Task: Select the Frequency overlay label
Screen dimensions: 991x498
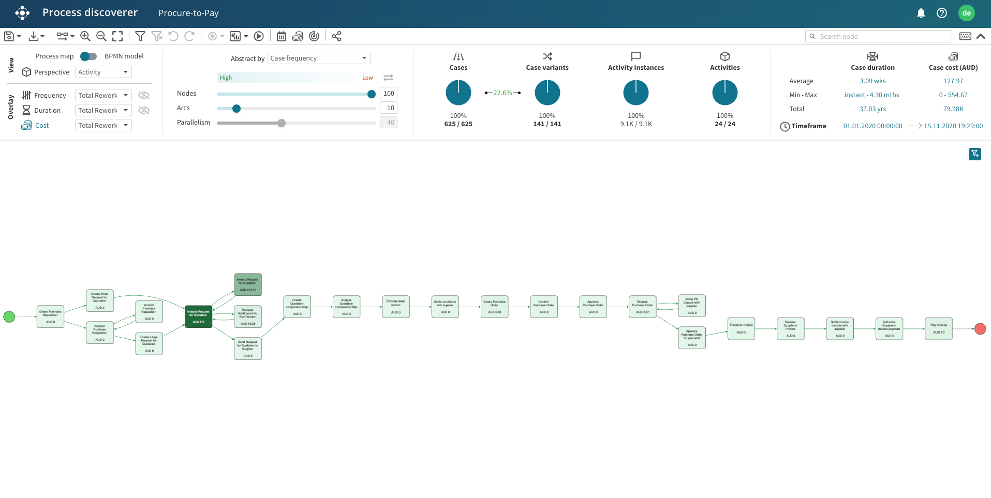Action: [x=50, y=96]
